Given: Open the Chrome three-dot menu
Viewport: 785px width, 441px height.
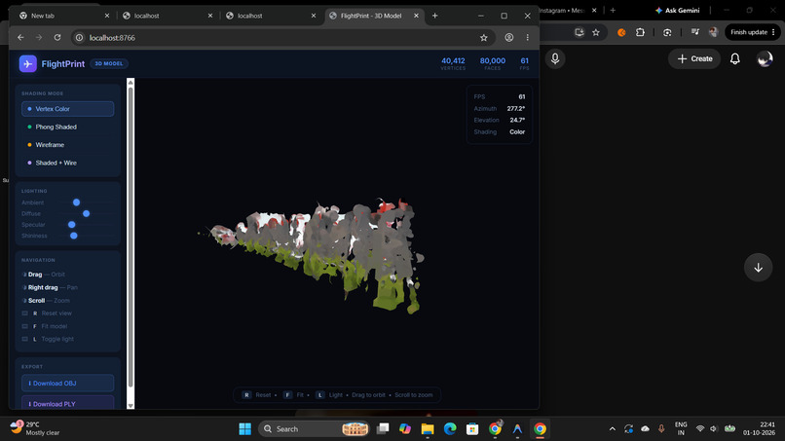Looking at the screenshot, I should (527, 38).
